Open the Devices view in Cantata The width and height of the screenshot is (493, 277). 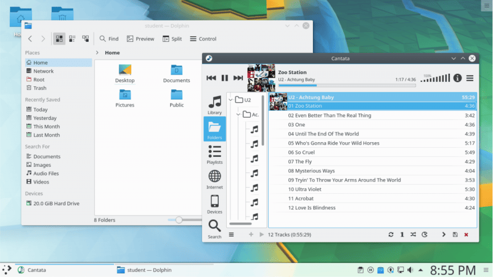pos(214,204)
